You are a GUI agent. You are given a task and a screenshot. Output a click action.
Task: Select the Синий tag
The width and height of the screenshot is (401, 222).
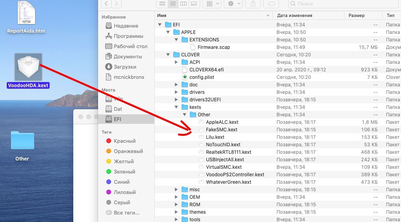118,182
